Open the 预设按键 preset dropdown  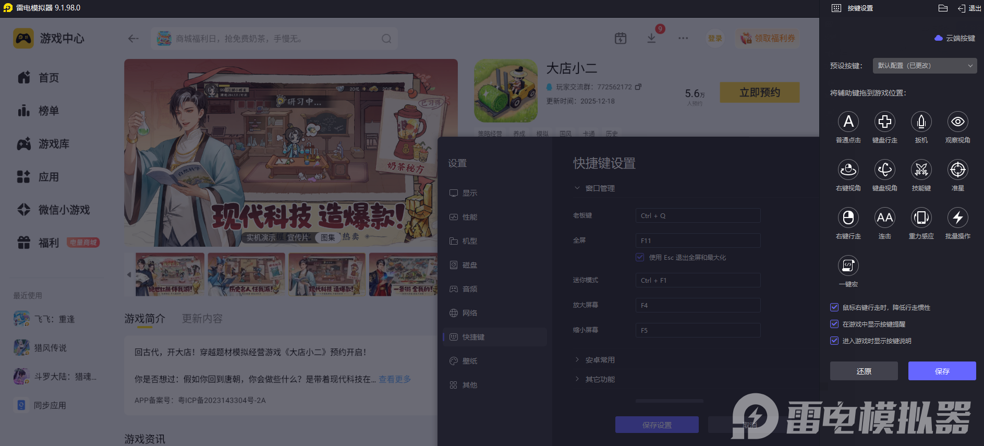pos(925,66)
